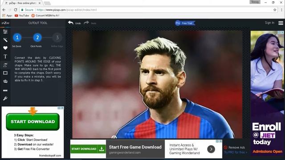This screenshot has height=160, width=285.
Task: Redo the last action
Action: [90, 23]
